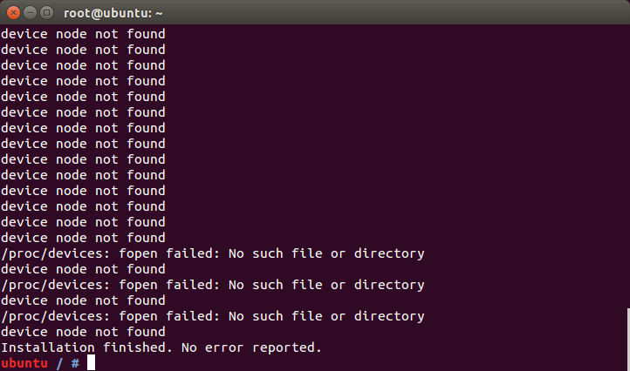Click the blue '/ #' prompt symbol
Viewport: 630px width, 371px height.
point(67,363)
